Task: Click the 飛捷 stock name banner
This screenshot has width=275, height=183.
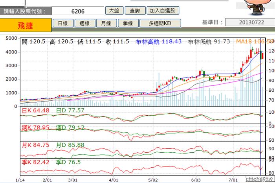Action: [x=26, y=26]
